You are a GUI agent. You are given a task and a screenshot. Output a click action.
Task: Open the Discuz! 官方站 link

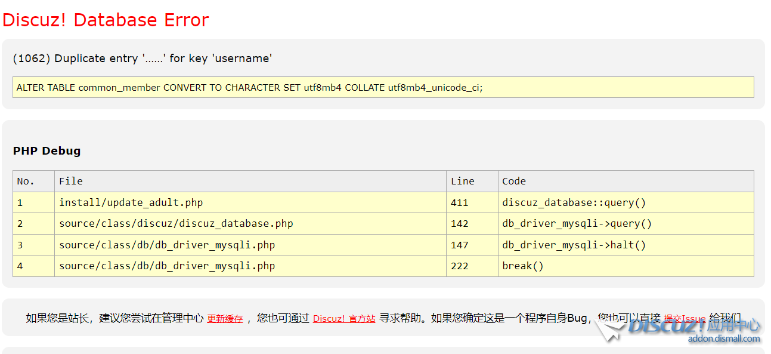tap(344, 319)
